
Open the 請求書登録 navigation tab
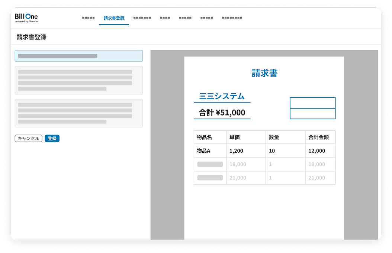tap(114, 18)
